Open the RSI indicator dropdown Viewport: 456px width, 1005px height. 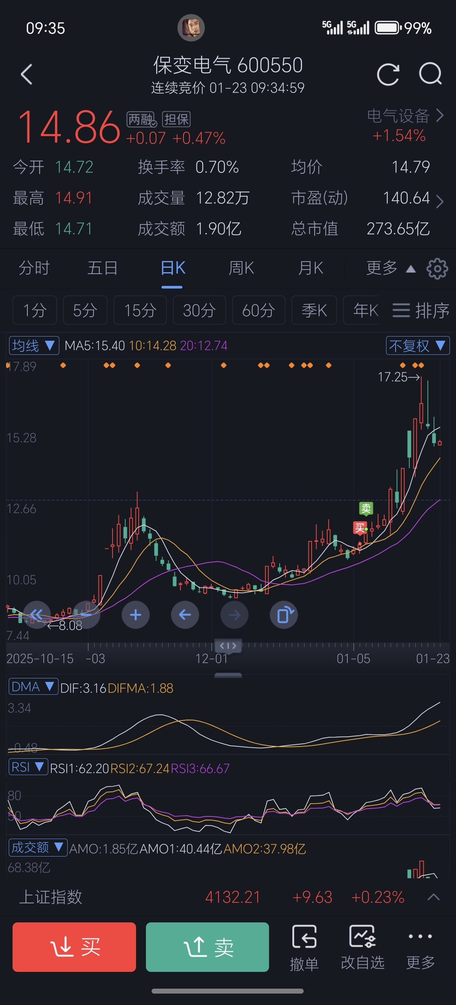[28, 767]
